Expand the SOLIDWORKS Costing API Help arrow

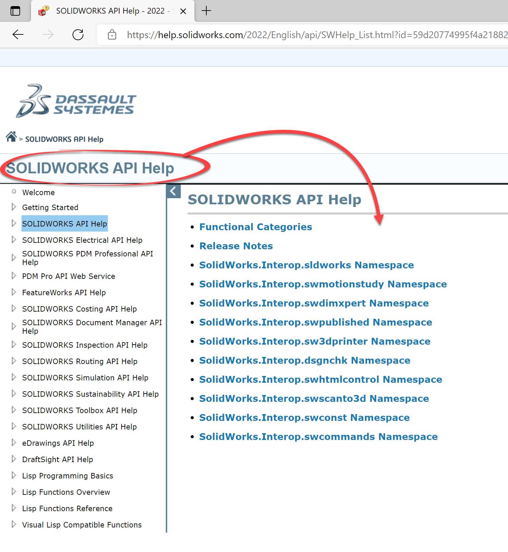click(14, 308)
